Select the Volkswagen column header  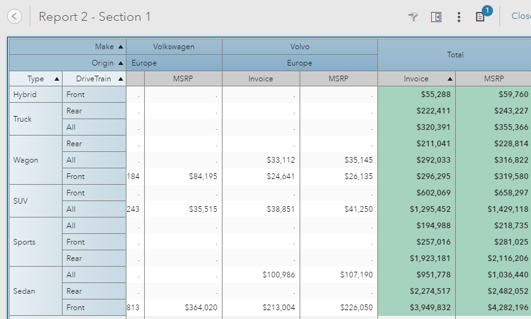coord(174,47)
